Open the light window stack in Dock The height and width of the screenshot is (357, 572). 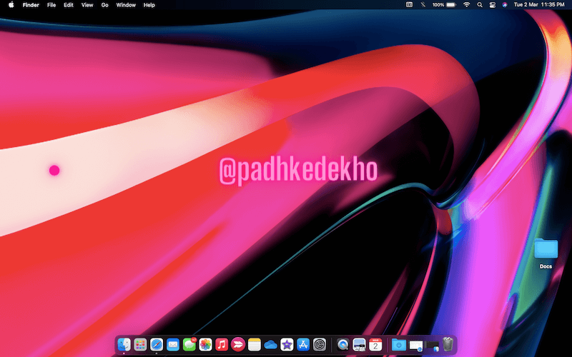coord(415,345)
